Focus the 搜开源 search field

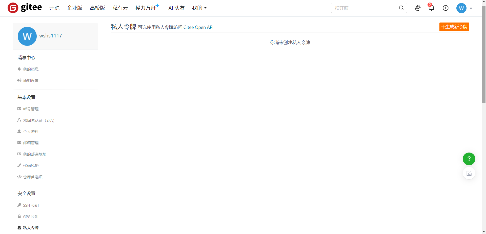tap(366, 8)
